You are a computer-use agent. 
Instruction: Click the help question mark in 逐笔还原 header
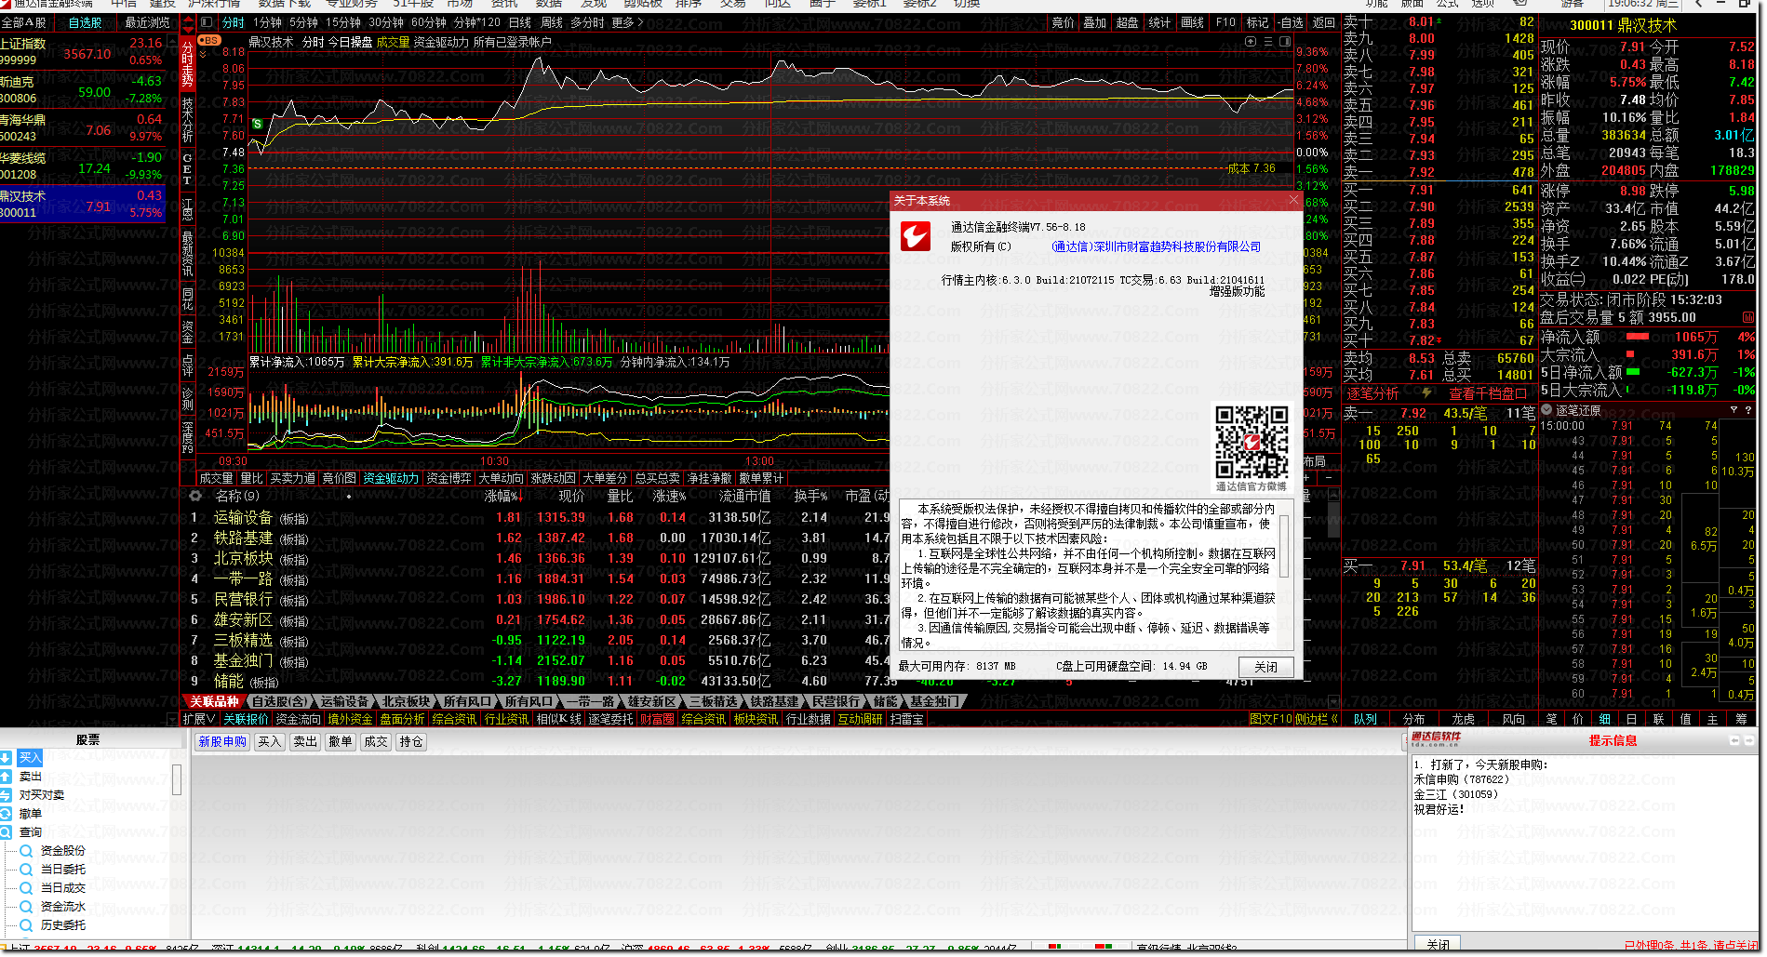tap(1748, 410)
